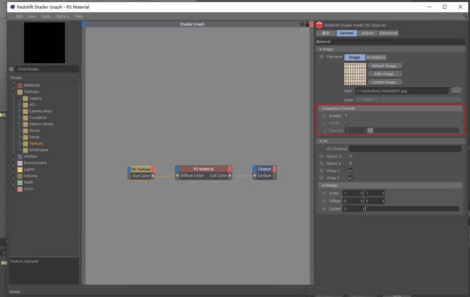Viewport: 470px width, 297px height.
Task: Click the menu grip icon beside Edit
Action: [x=11, y=16]
